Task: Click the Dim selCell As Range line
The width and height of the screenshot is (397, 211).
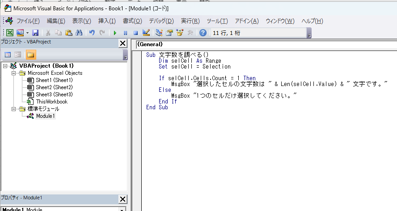Action: pyautogui.click(x=190, y=60)
